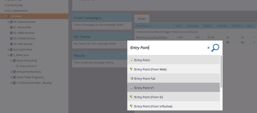
Task: Expand the Clone These Programs folder
Action: tap(11, 77)
